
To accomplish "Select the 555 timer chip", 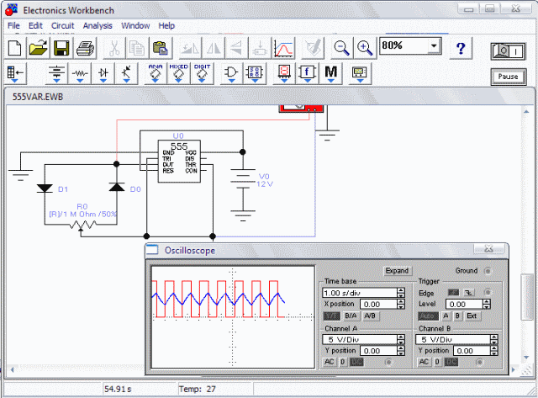I will (x=179, y=161).
